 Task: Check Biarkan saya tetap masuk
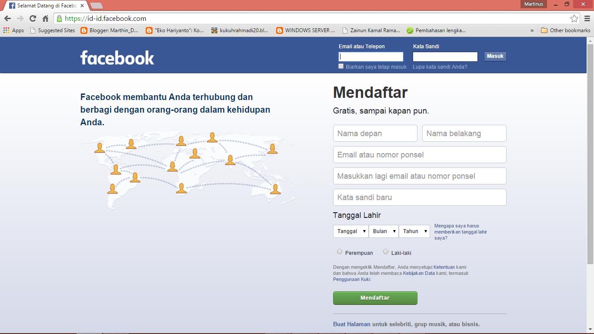[341, 67]
